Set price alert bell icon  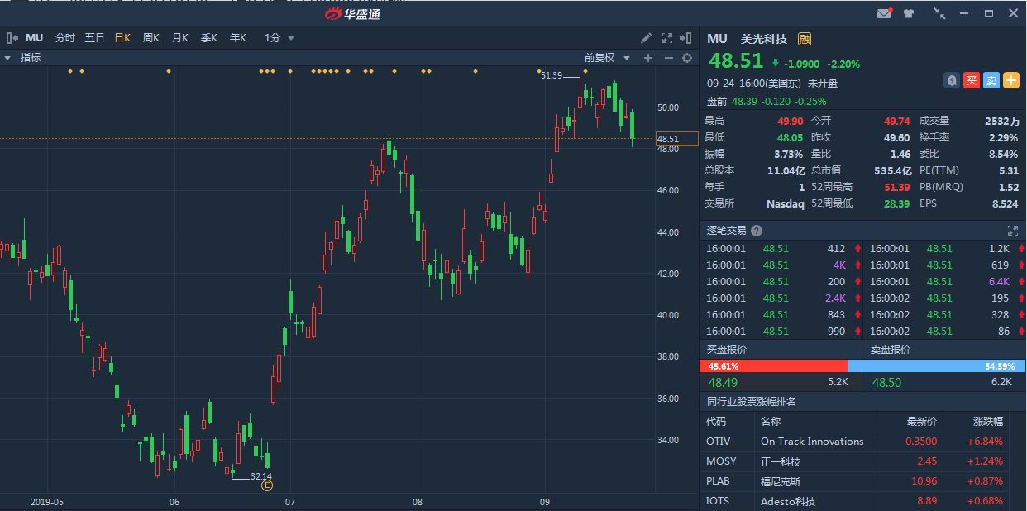[x=953, y=80]
